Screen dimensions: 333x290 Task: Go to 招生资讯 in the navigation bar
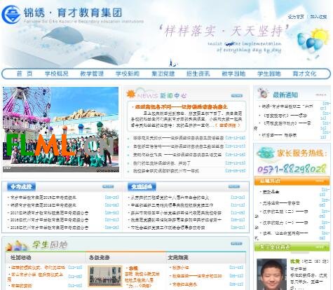198,74
